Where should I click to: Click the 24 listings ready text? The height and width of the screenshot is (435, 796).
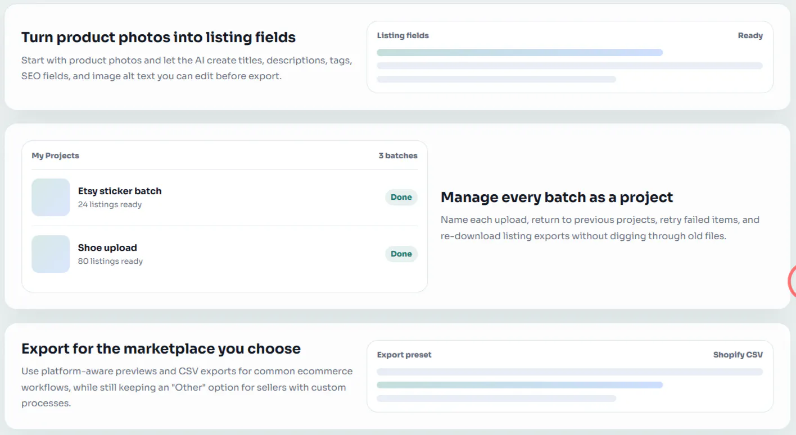point(110,205)
